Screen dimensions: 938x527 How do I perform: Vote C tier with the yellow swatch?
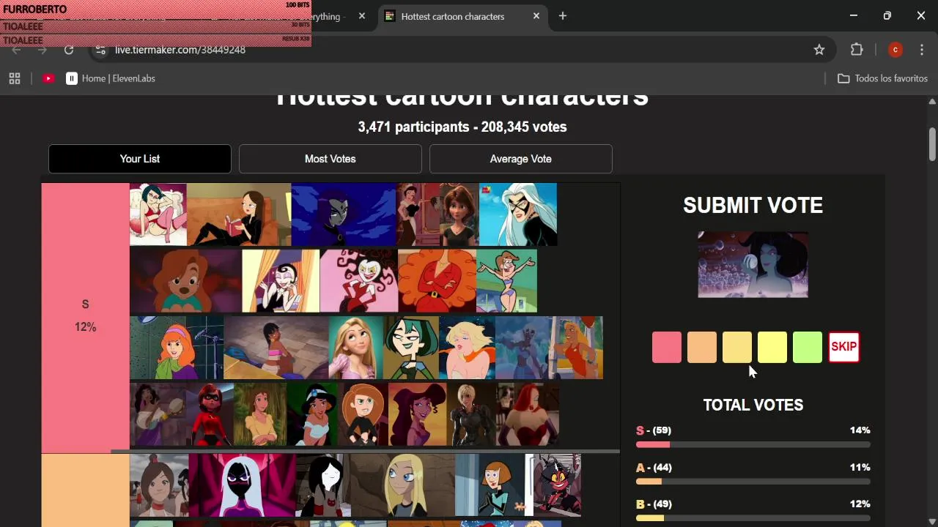[772, 348]
